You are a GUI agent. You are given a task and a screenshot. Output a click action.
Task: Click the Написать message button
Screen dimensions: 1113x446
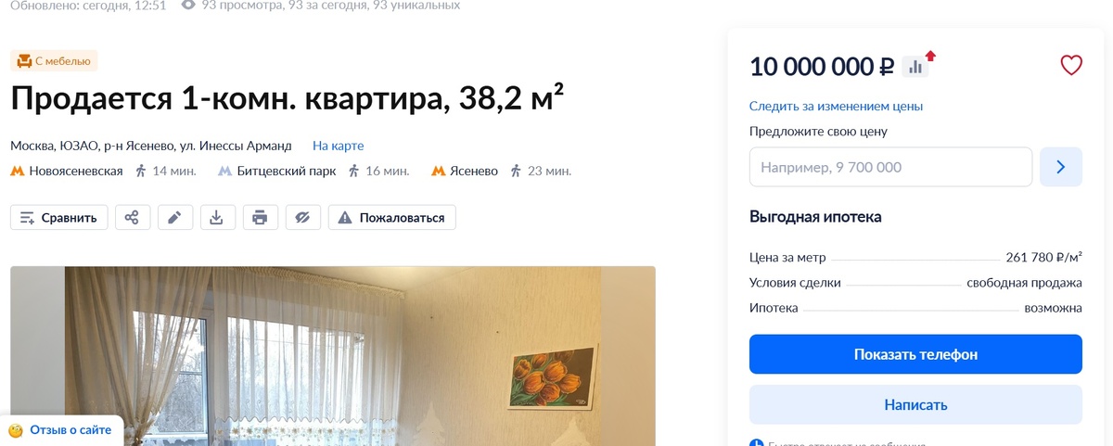coord(915,405)
